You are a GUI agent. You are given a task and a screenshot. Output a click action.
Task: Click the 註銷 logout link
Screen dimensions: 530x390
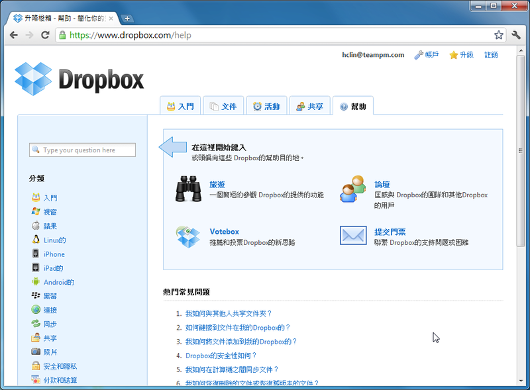click(491, 55)
